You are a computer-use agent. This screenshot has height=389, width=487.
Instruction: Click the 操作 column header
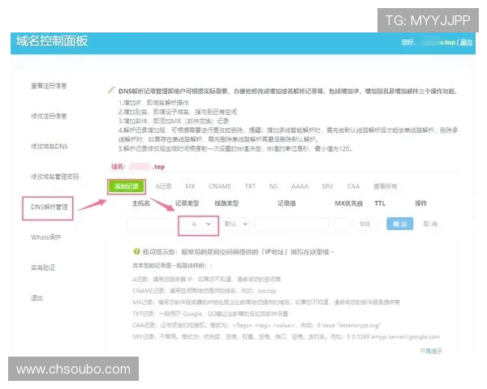click(x=420, y=203)
